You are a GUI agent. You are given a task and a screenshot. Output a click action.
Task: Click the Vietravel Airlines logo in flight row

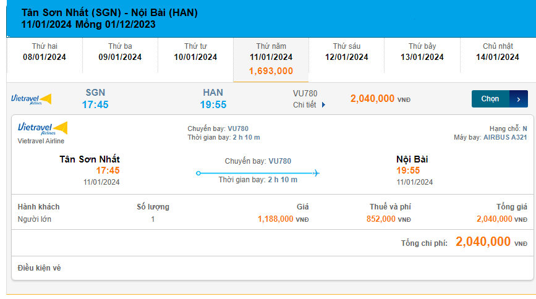[31, 99]
